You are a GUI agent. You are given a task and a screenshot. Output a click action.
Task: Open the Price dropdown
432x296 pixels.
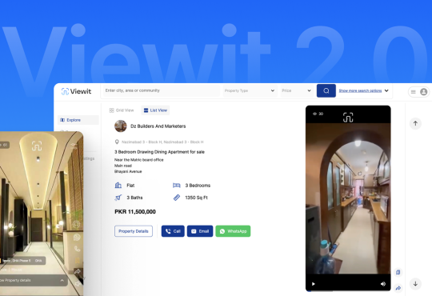tap(297, 90)
